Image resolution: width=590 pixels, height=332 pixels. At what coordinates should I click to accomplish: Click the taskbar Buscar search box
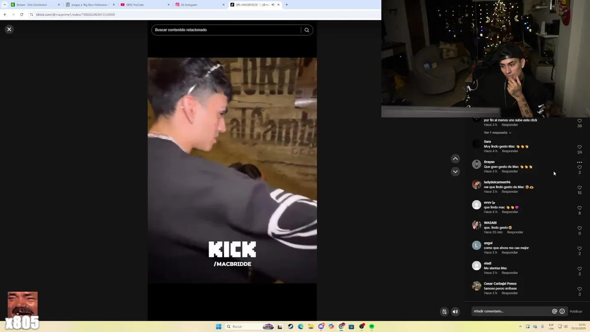[x=250, y=326]
